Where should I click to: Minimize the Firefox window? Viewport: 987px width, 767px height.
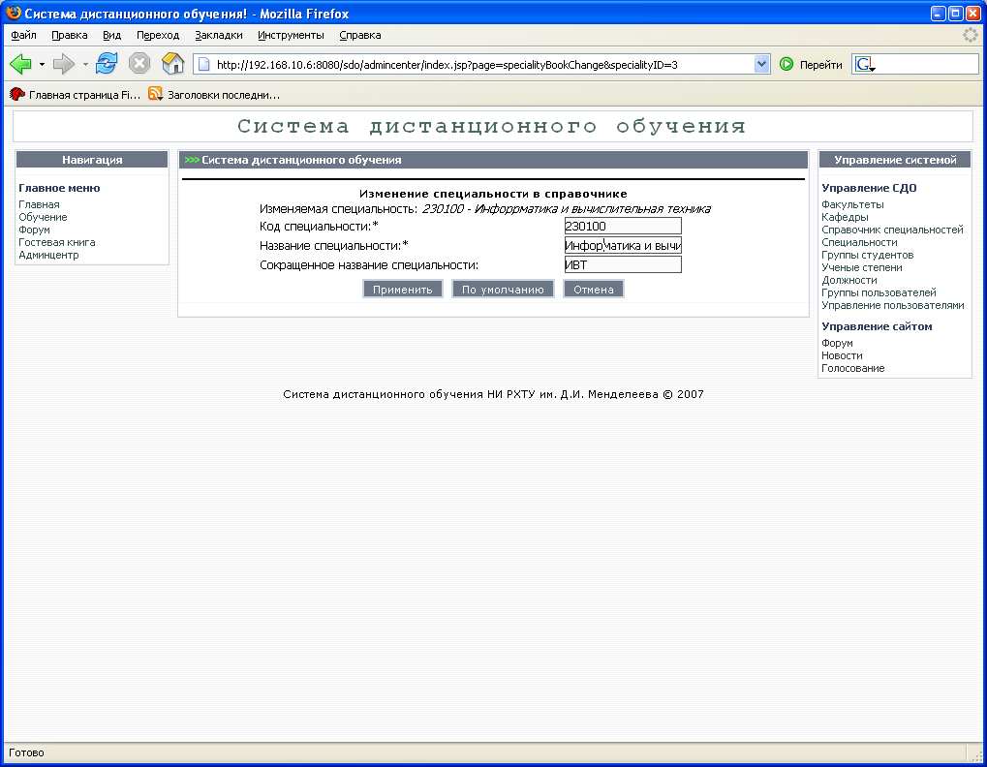(939, 14)
